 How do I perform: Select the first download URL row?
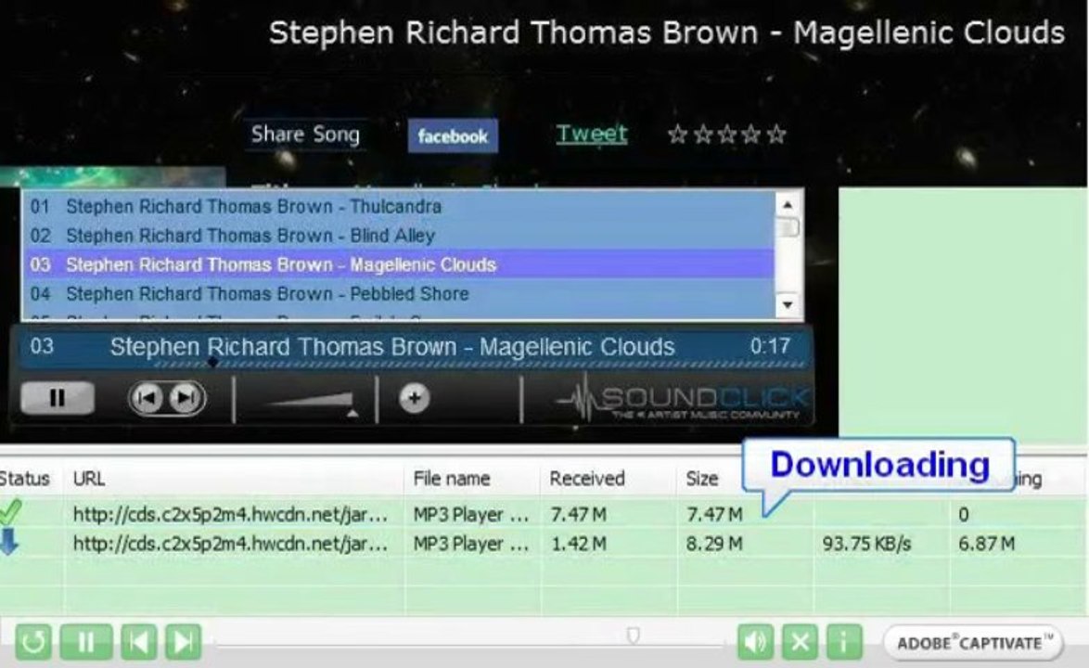(x=231, y=515)
